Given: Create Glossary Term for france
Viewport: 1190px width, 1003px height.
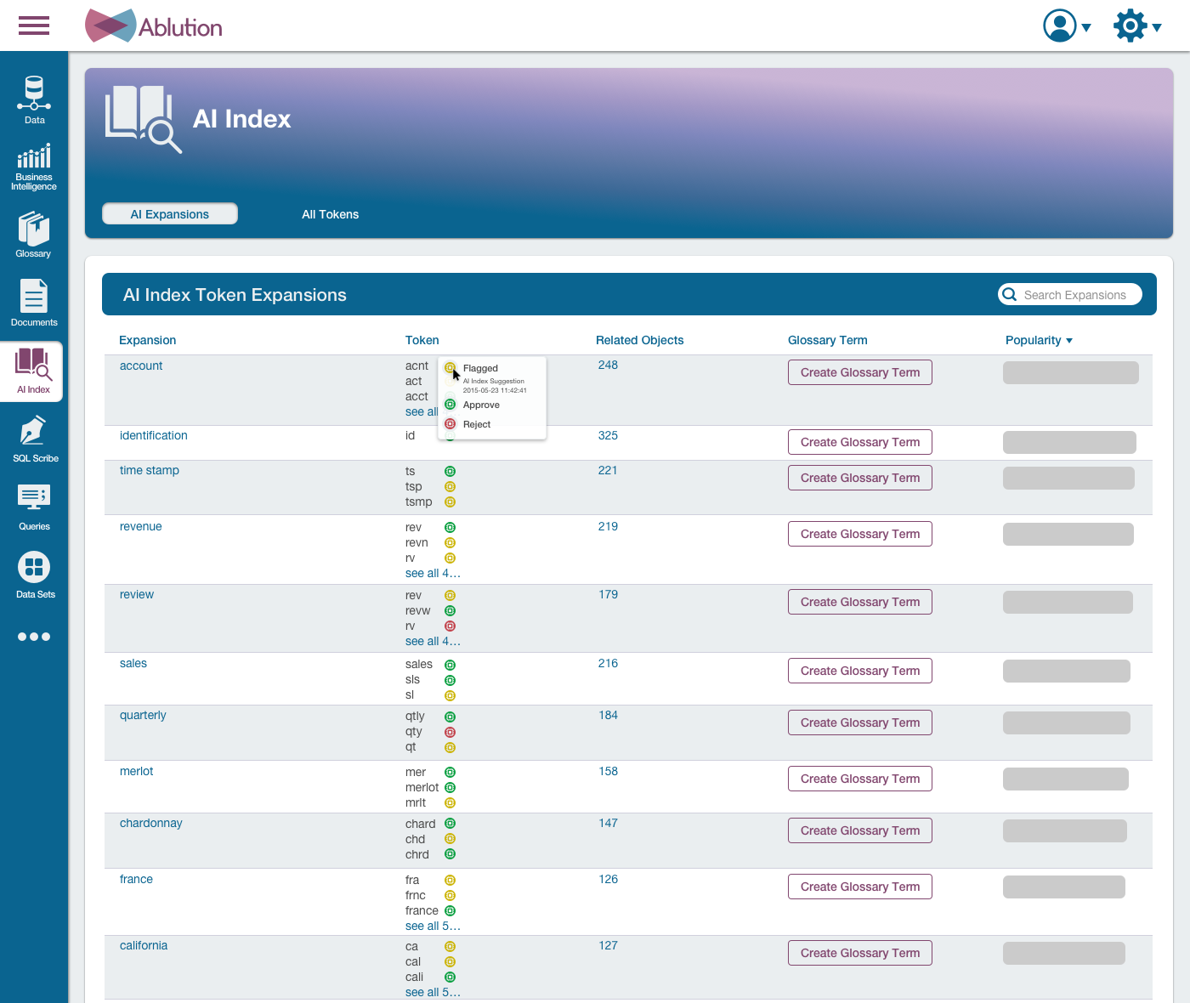Looking at the screenshot, I should coord(860,887).
